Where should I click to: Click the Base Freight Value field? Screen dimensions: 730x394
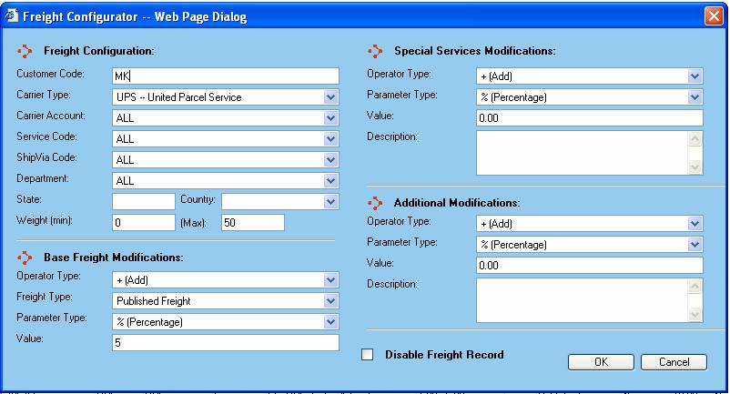coord(225,342)
